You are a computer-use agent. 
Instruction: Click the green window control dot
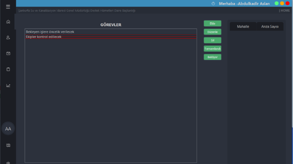276,3
